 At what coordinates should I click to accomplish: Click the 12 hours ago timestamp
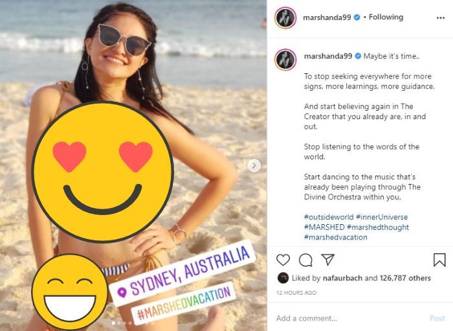(x=296, y=293)
